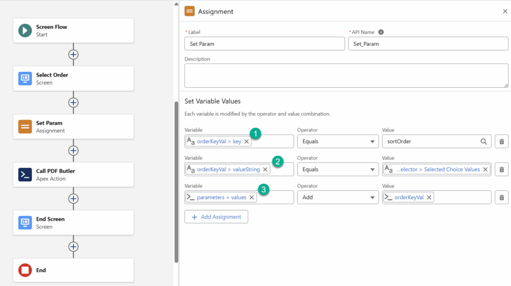The height and width of the screenshot is (286, 511).
Task: Open the second row Equals operator dropdown
Action: pos(338,169)
